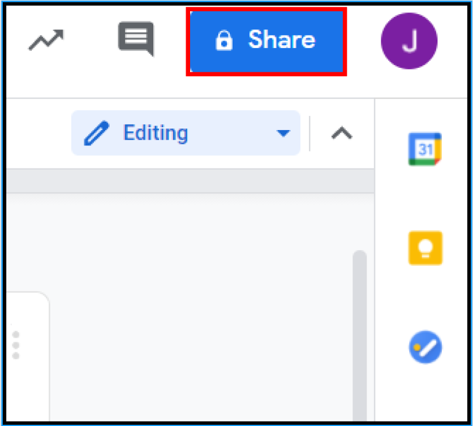Click the lock icon on Share button
The width and height of the screenshot is (473, 426).
[224, 41]
